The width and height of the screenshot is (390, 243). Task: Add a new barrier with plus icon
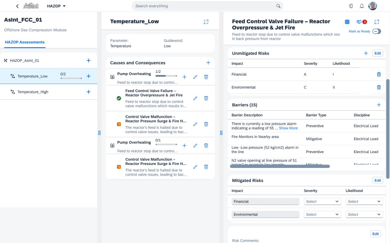coord(379,105)
